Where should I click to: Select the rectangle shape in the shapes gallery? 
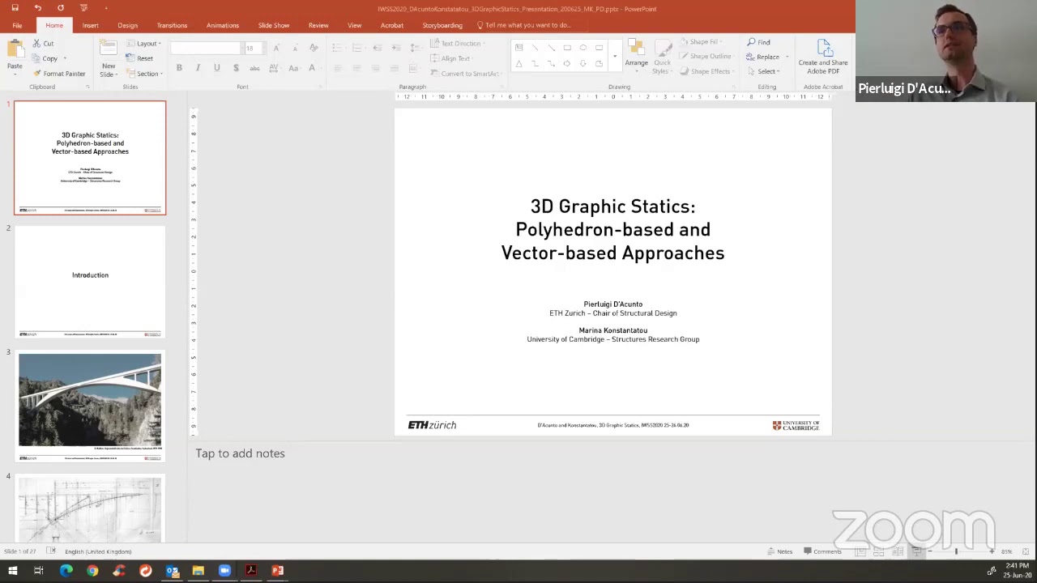[x=567, y=48]
